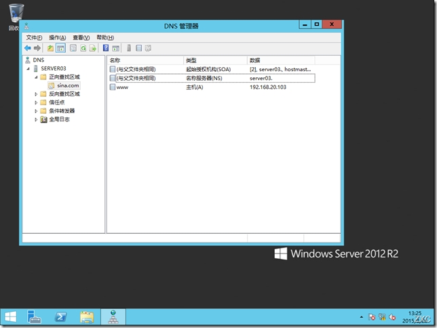Open the 操作(A) menu
Image resolution: width=437 pixels, height=328 pixels.
pyautogui.click(x=58, y=37)
